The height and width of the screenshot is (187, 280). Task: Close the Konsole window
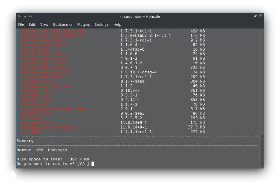click(x=19, y=16)
